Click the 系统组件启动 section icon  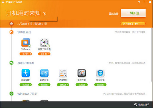pyautogui.click(x=12, y=63)
